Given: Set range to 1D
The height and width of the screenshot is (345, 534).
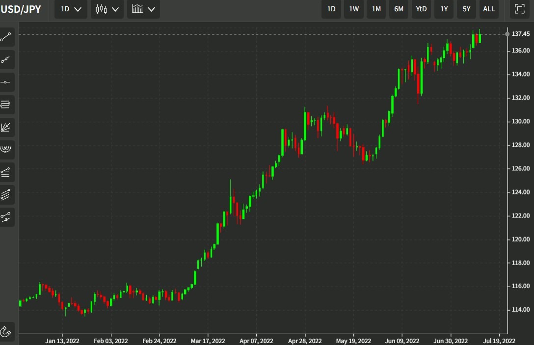Looking at the screenshot, I should click(x=331, y=9).
